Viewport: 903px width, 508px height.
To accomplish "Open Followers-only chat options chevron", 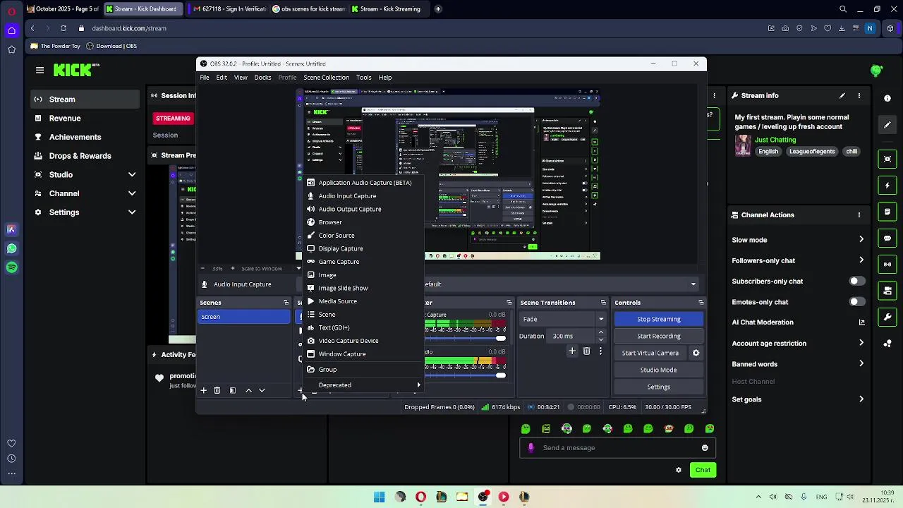I will (861, 260).
